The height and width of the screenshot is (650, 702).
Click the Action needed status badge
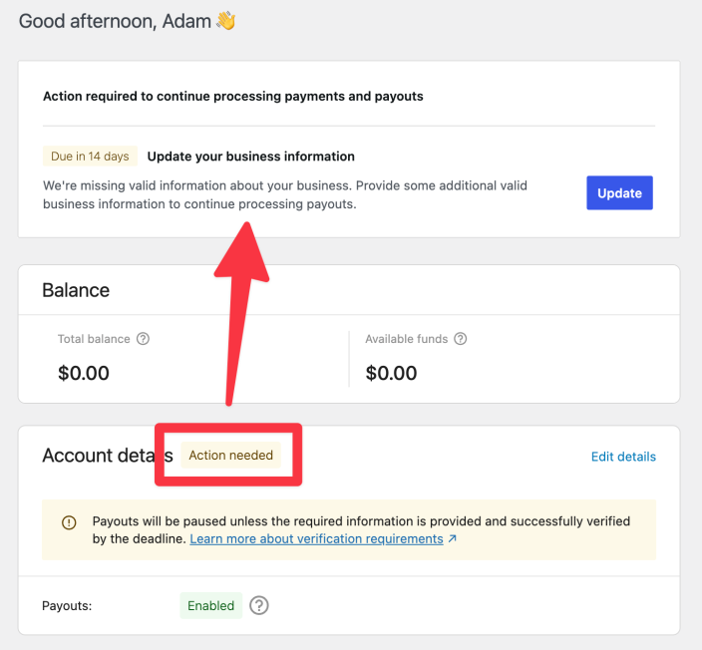pos(230,456)
